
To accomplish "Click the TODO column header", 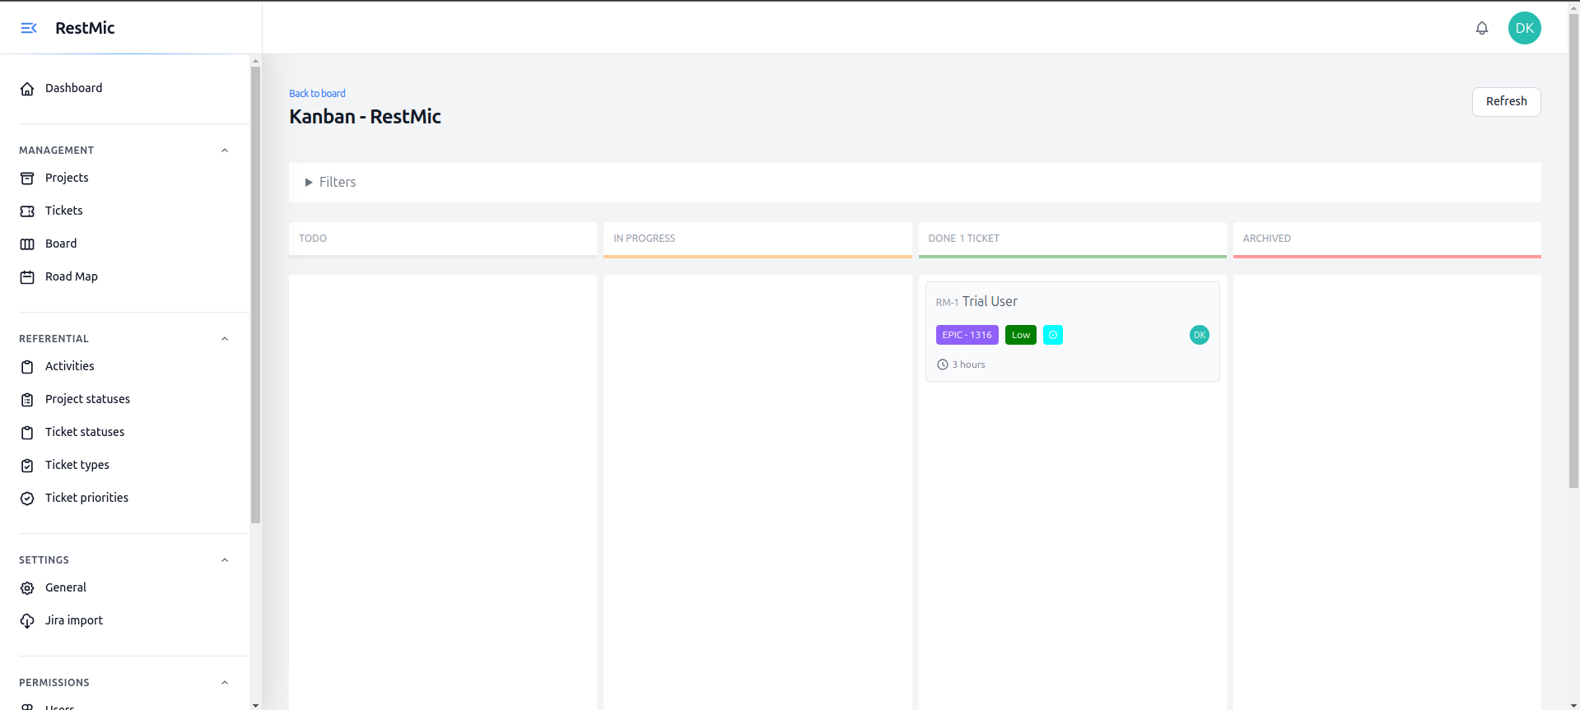I will click(x=443, y=239).
